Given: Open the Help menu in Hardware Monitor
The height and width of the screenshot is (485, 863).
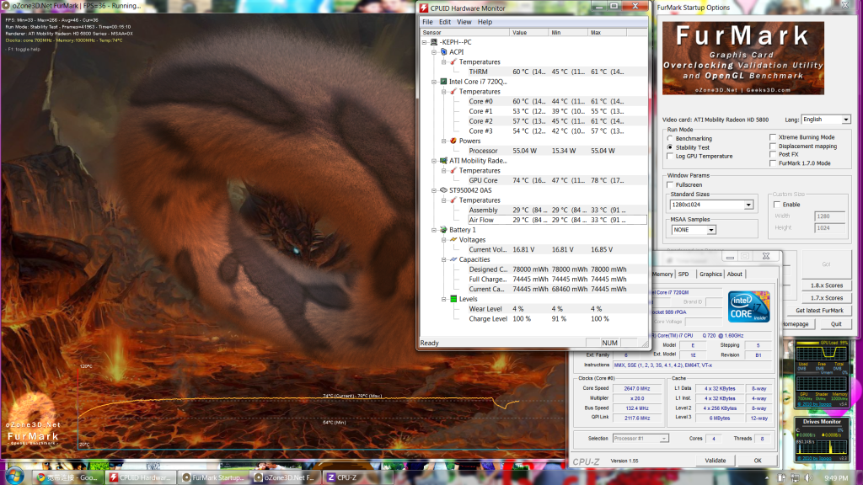Looking at the screenshot, I should coord(485,22).
